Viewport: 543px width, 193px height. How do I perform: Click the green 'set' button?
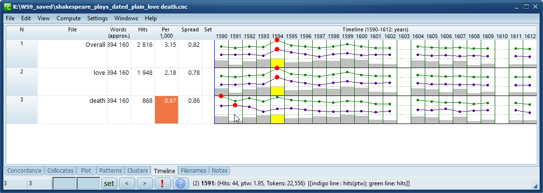point(109,183)
